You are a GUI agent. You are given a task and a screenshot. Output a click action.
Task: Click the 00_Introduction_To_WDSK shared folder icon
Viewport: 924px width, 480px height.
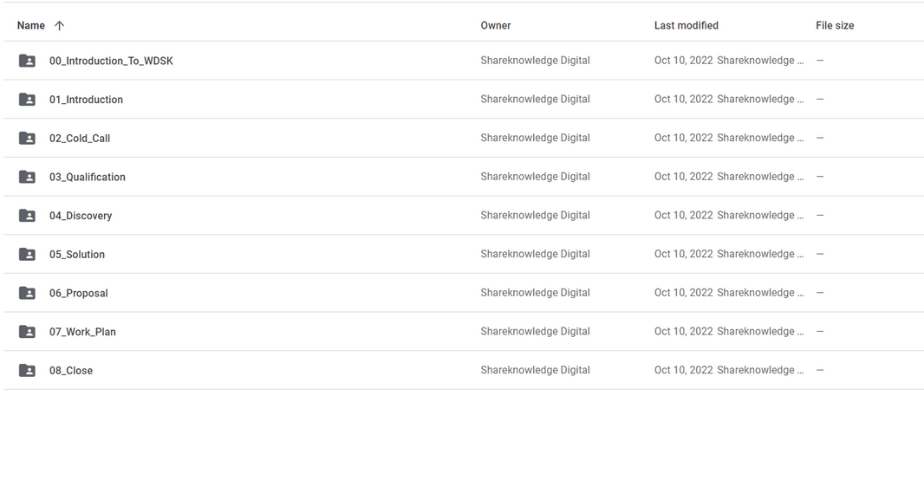(x=27, y=61)
